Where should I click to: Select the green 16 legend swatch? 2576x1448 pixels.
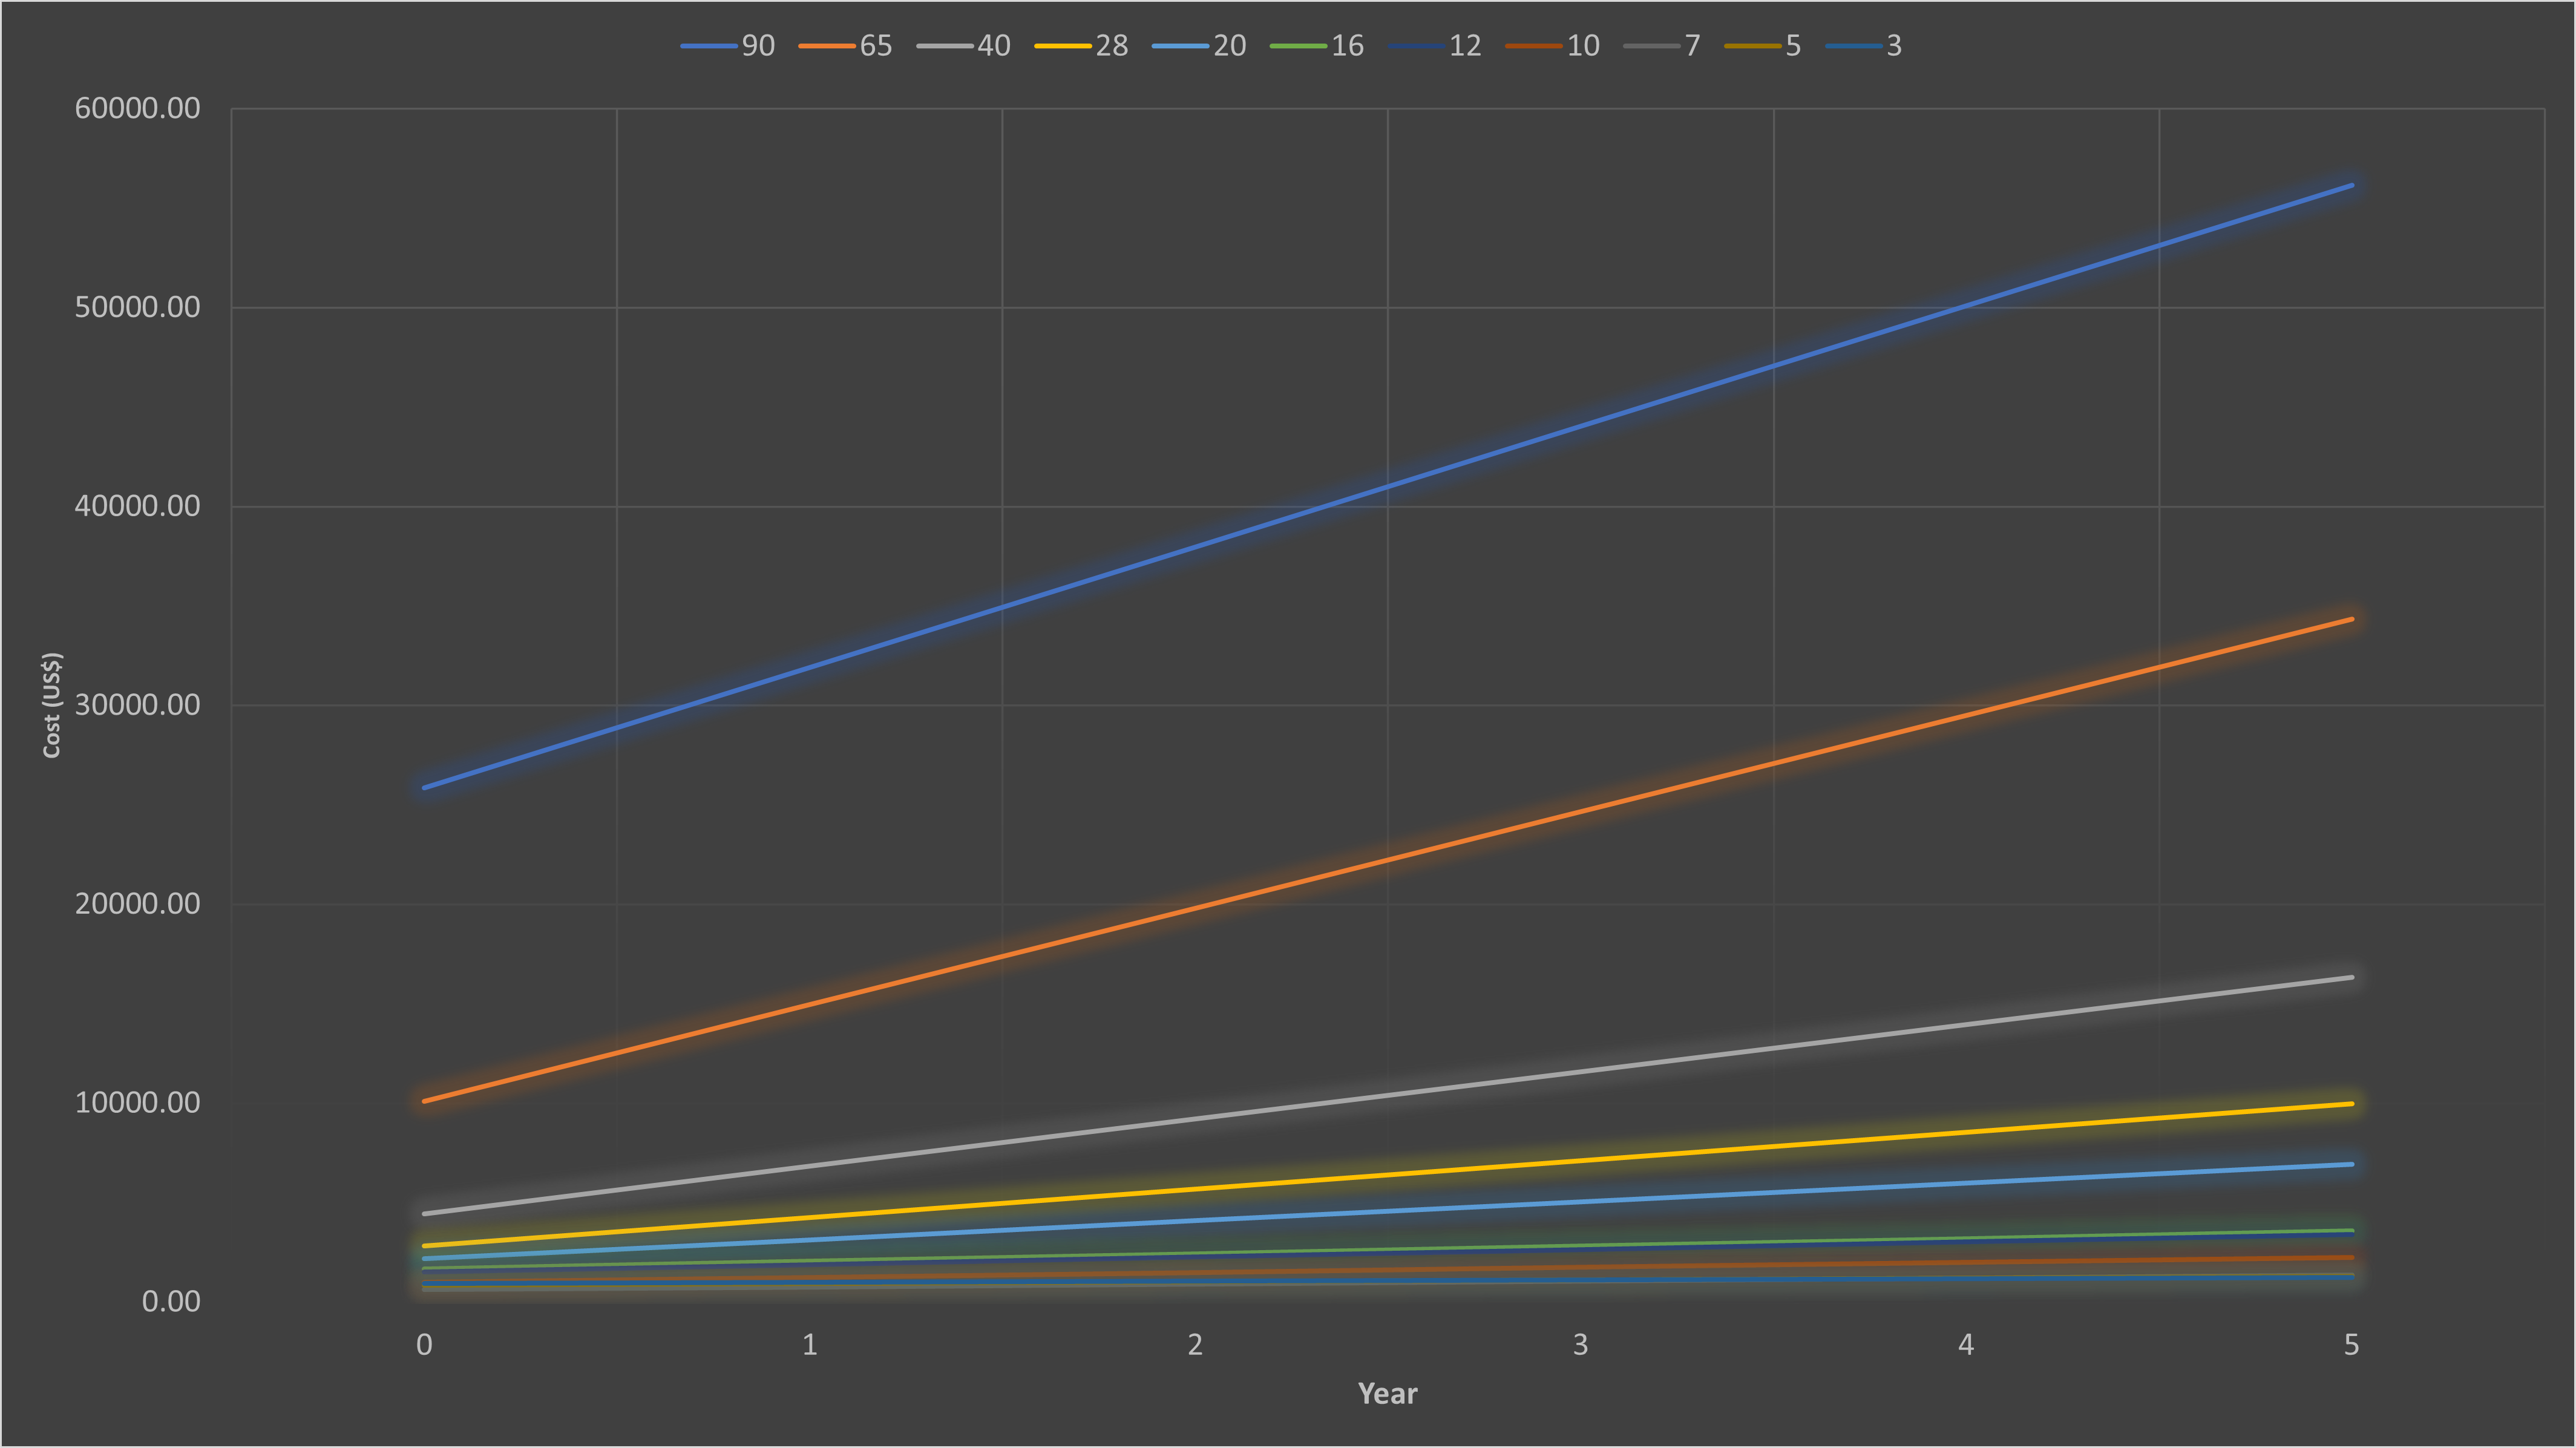pyautogui.click(x=1298, y=46)
